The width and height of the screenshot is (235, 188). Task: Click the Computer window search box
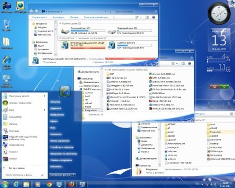(x=135, y=11)
